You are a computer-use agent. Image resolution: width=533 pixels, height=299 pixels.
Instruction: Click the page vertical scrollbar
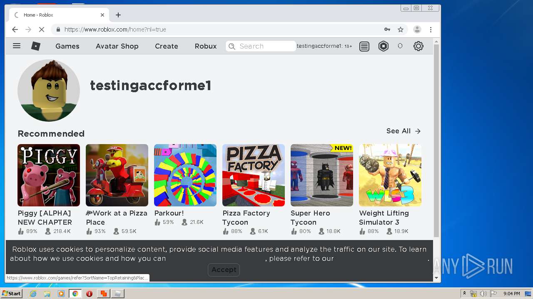436,141
